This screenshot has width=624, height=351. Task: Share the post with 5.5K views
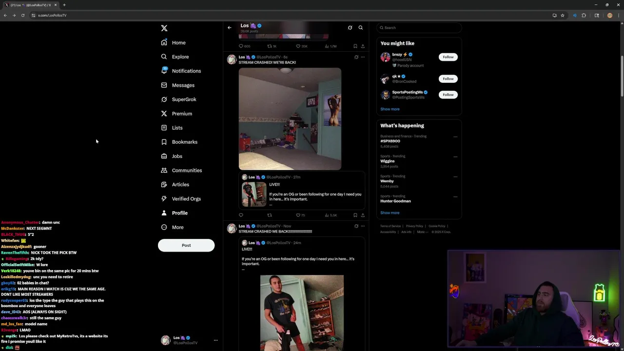363,215
